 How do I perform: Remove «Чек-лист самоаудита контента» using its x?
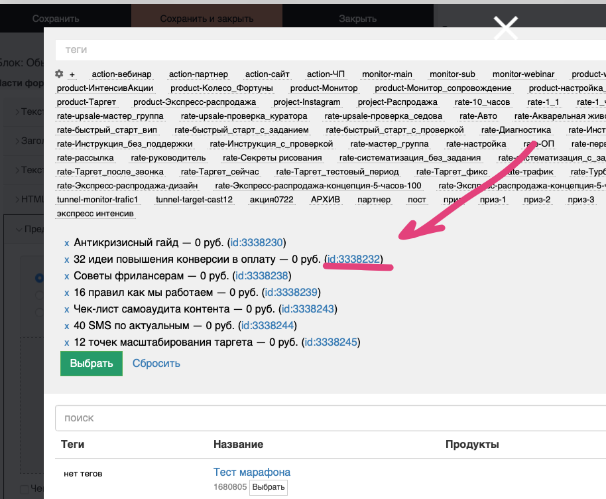[66, 310]
